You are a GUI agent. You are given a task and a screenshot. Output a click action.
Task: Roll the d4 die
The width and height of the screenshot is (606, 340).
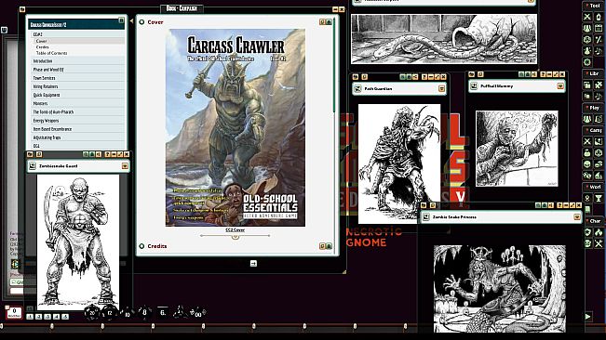coord(180,312)
